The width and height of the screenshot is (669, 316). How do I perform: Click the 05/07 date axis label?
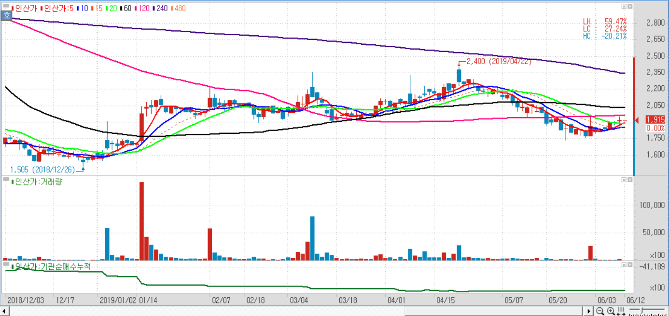click(x=514, y=300)
